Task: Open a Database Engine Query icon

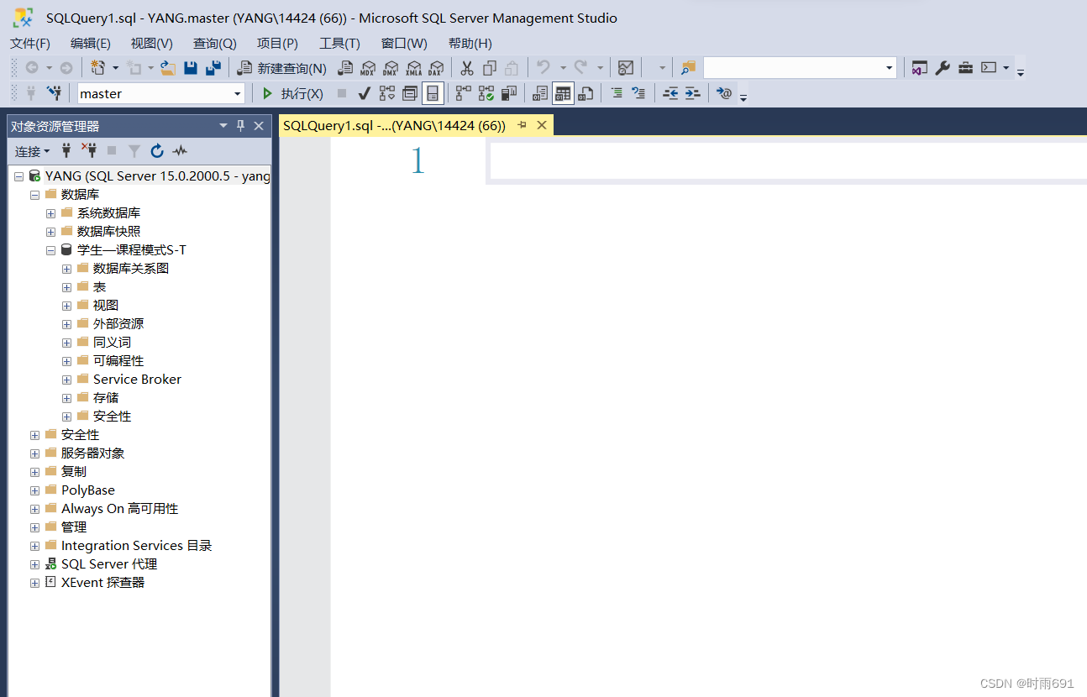Action: tap(345, 68)
